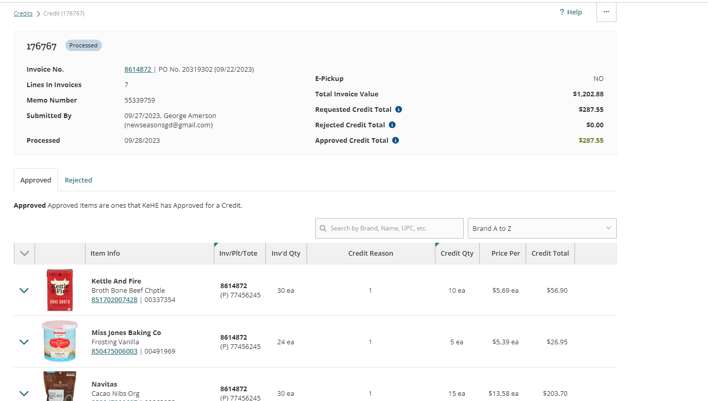708x401 pixels.
Task: Select the $203.70 credit total cell
Action: (555, 393)
